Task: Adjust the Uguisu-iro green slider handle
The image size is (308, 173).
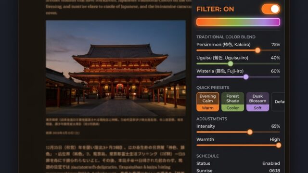Action: point(231,63)
